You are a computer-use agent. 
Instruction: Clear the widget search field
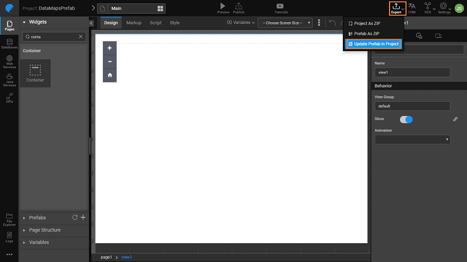click(x=80, y=36)
